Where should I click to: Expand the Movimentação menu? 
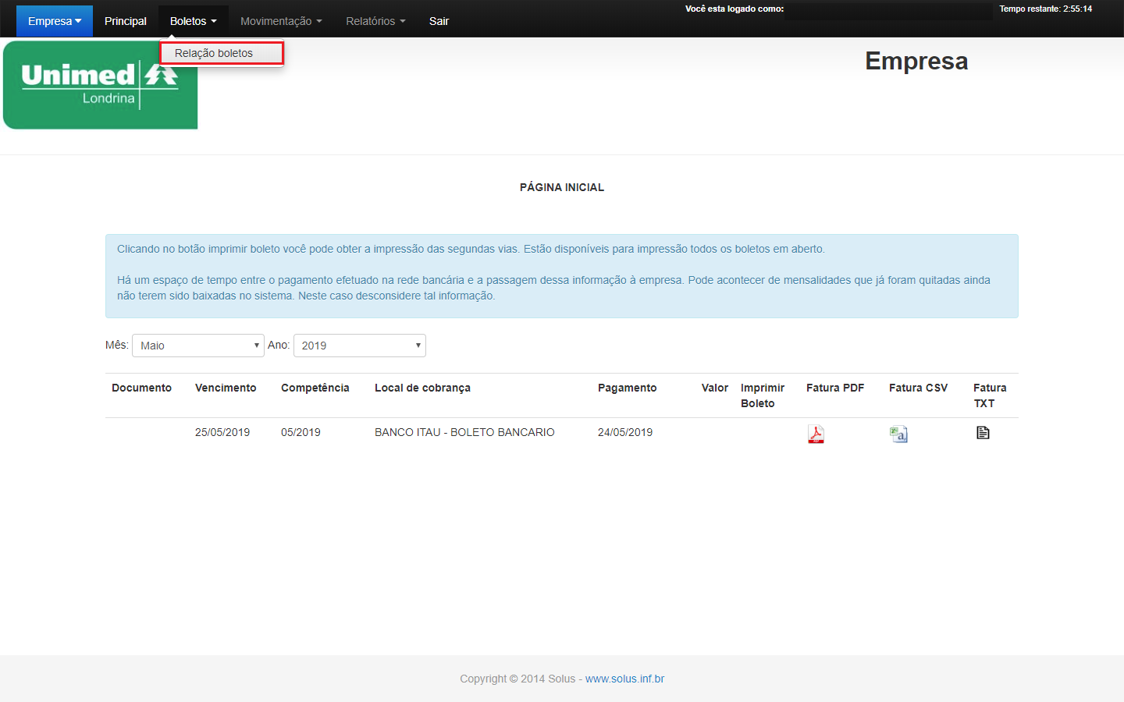pos(281,21)
